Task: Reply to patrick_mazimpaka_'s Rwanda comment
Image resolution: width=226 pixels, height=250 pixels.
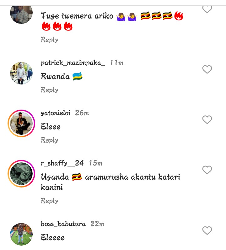Action: click(x=50, y=90)
